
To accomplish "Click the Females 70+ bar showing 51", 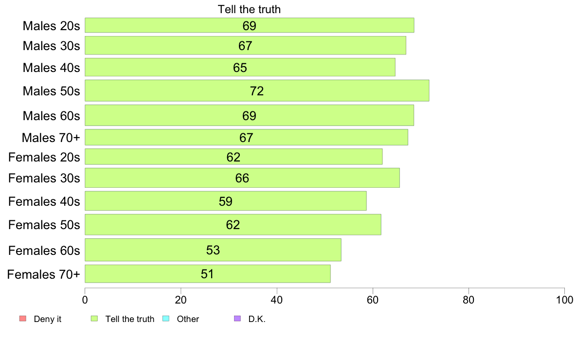I will click(208, 273).
